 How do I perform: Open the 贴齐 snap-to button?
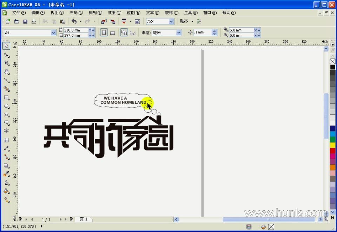(186, 21)
